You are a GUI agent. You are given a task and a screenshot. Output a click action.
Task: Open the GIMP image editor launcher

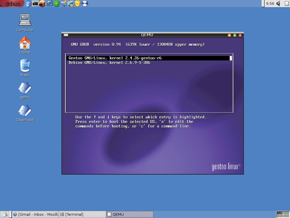click(71, 3)
